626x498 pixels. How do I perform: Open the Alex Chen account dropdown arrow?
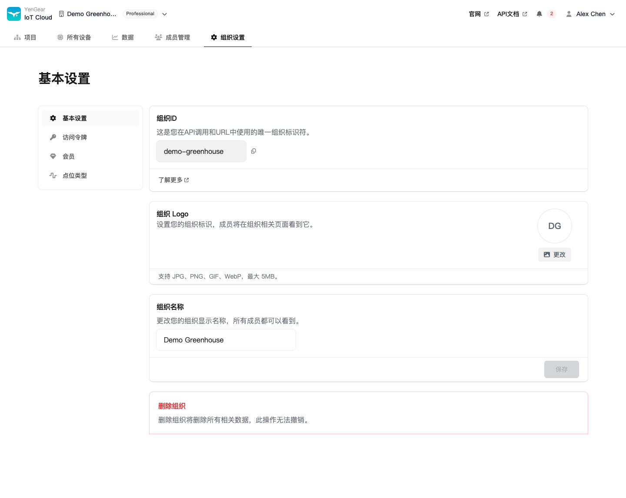tap(613, 14)
